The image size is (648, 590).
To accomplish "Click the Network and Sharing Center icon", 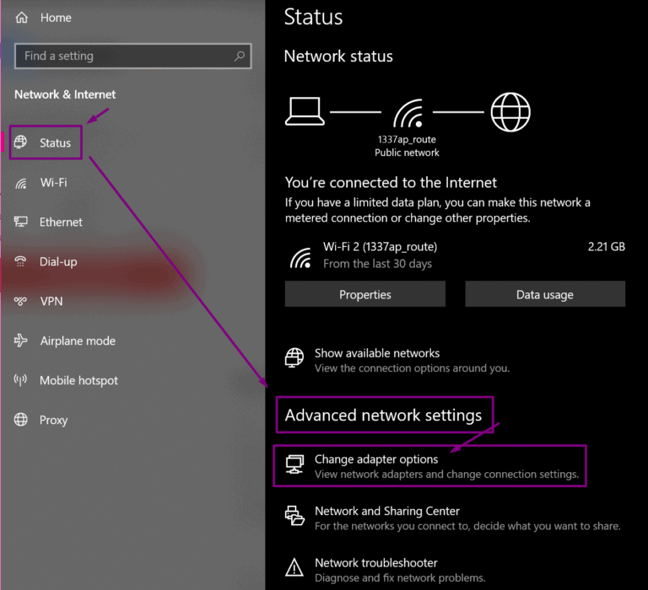I will coord(294,516).
